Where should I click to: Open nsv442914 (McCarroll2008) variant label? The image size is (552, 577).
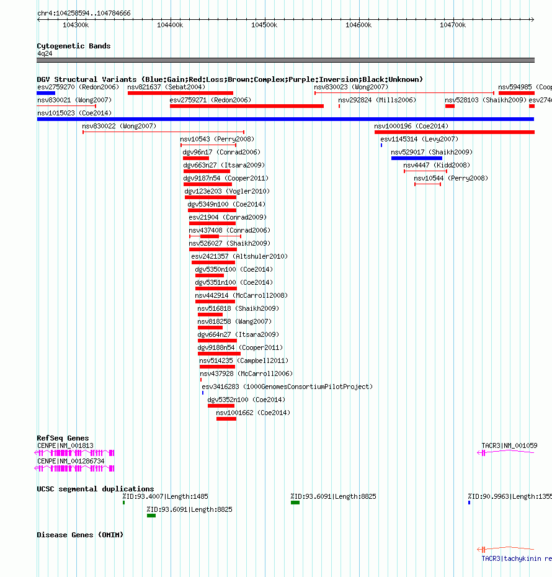click(x=241, y=295)
